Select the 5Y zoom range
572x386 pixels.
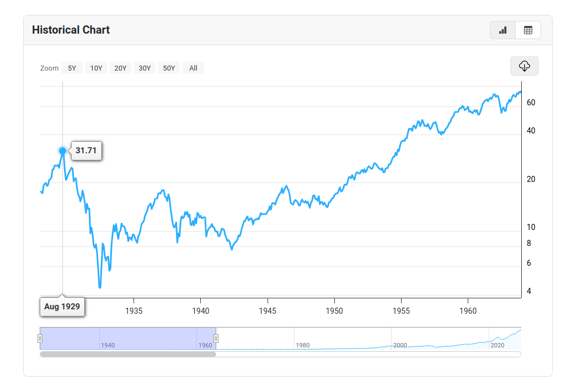tap(72, 68)
